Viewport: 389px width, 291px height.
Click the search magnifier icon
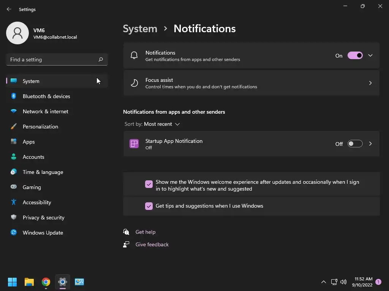[x=101, y=59]
